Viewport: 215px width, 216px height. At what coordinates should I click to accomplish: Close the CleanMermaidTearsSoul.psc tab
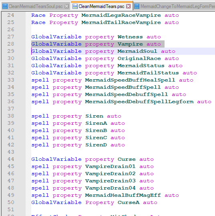tap(67, 6)
